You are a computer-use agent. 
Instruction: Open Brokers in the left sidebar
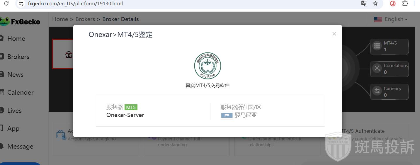point(18,57)
